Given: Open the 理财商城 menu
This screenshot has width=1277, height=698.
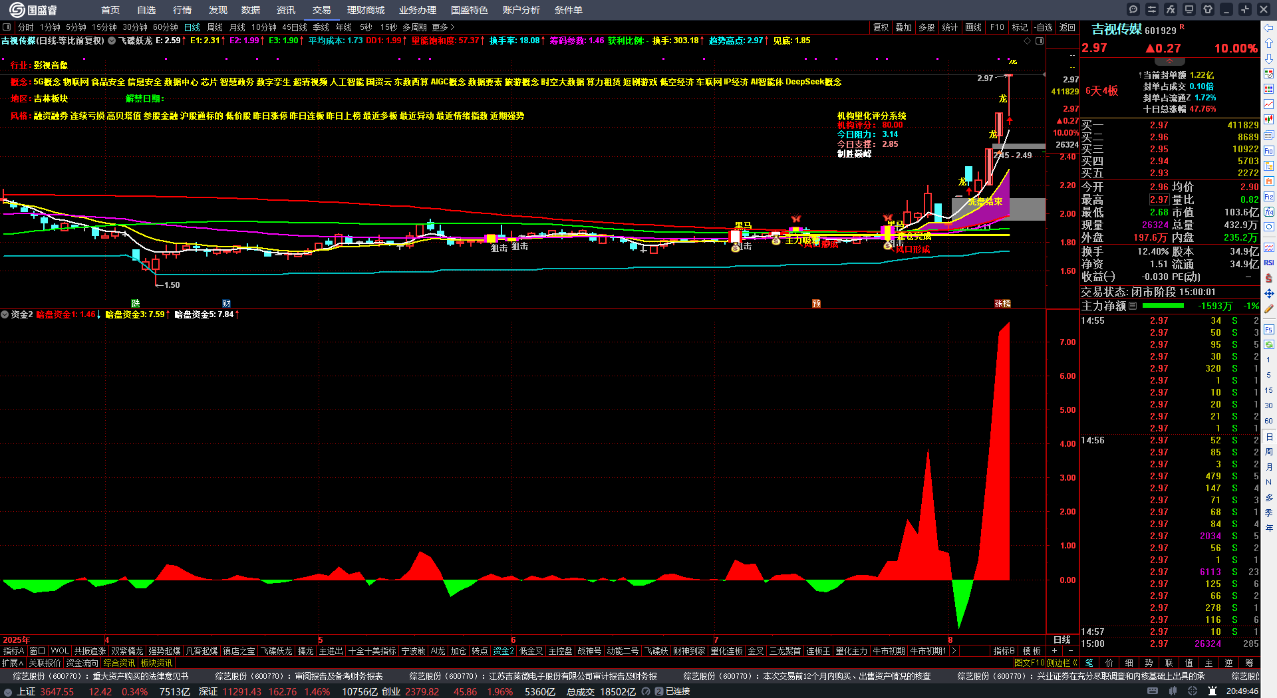Looking at the screenshot, I should 366,10.
